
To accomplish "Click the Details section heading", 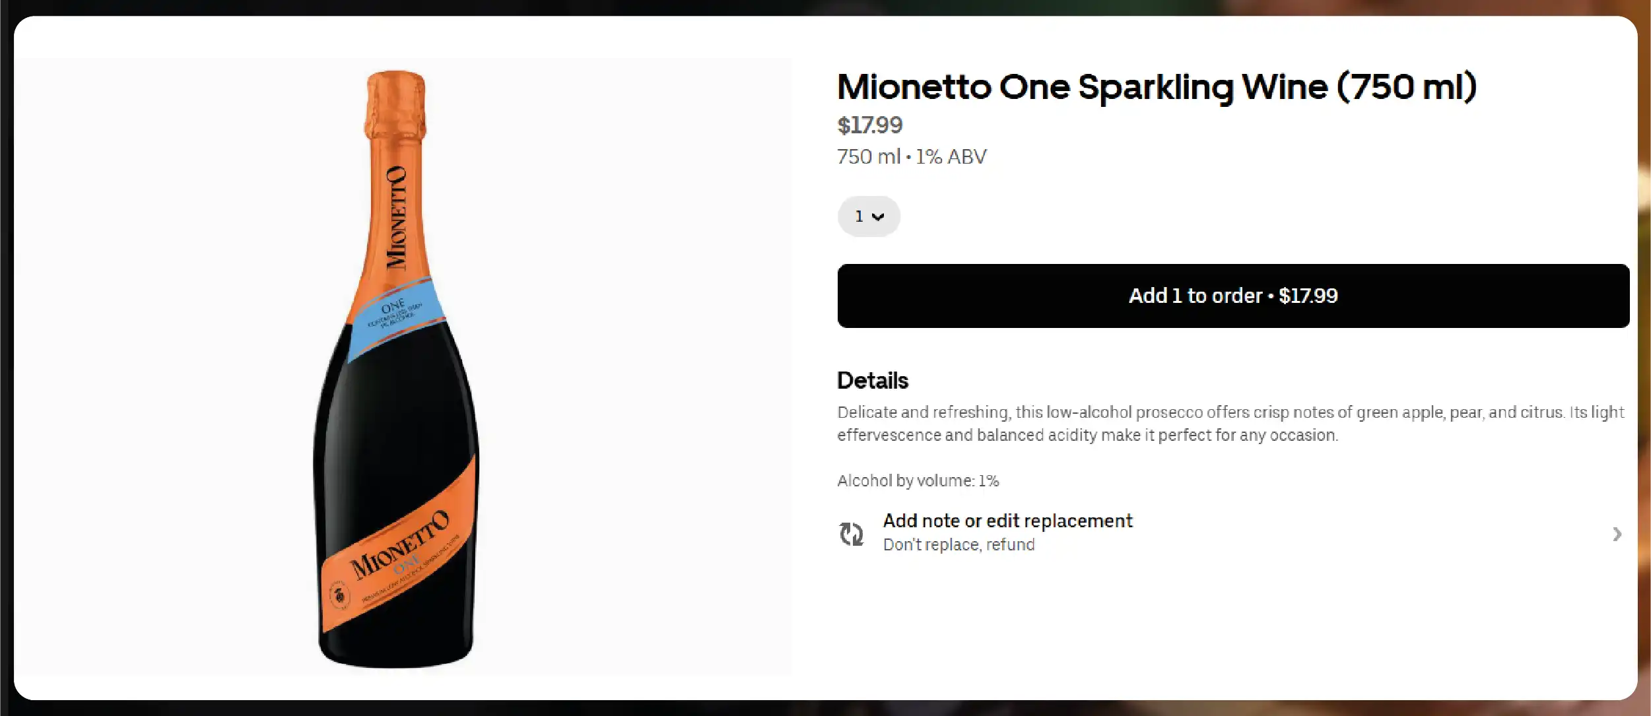I will click(873, 381).
